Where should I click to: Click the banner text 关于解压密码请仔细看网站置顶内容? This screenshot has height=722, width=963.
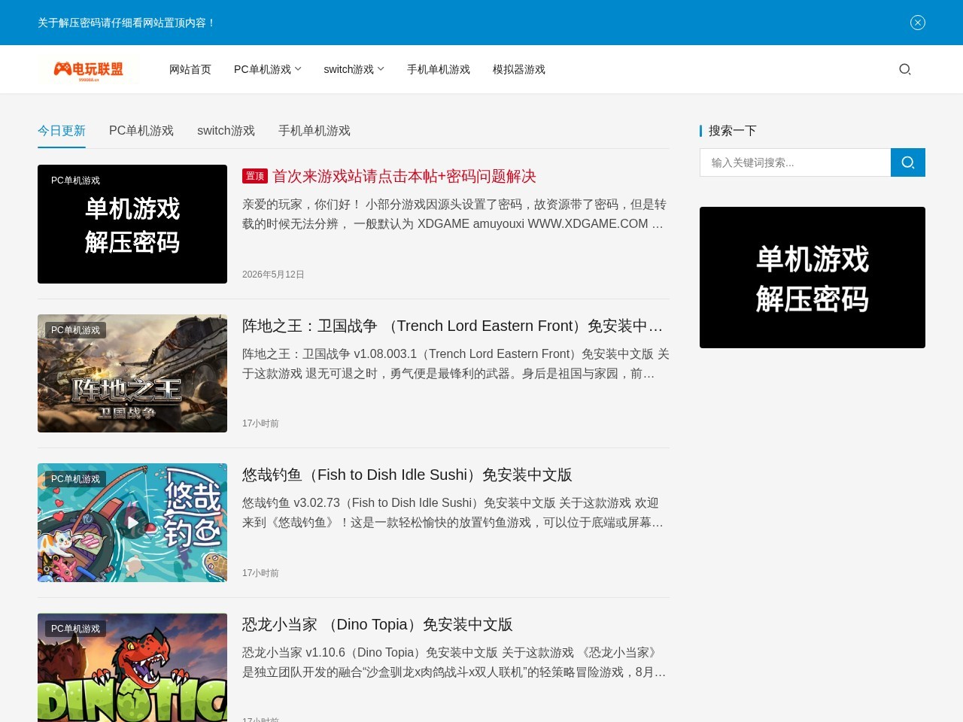(x=126, y=23)
